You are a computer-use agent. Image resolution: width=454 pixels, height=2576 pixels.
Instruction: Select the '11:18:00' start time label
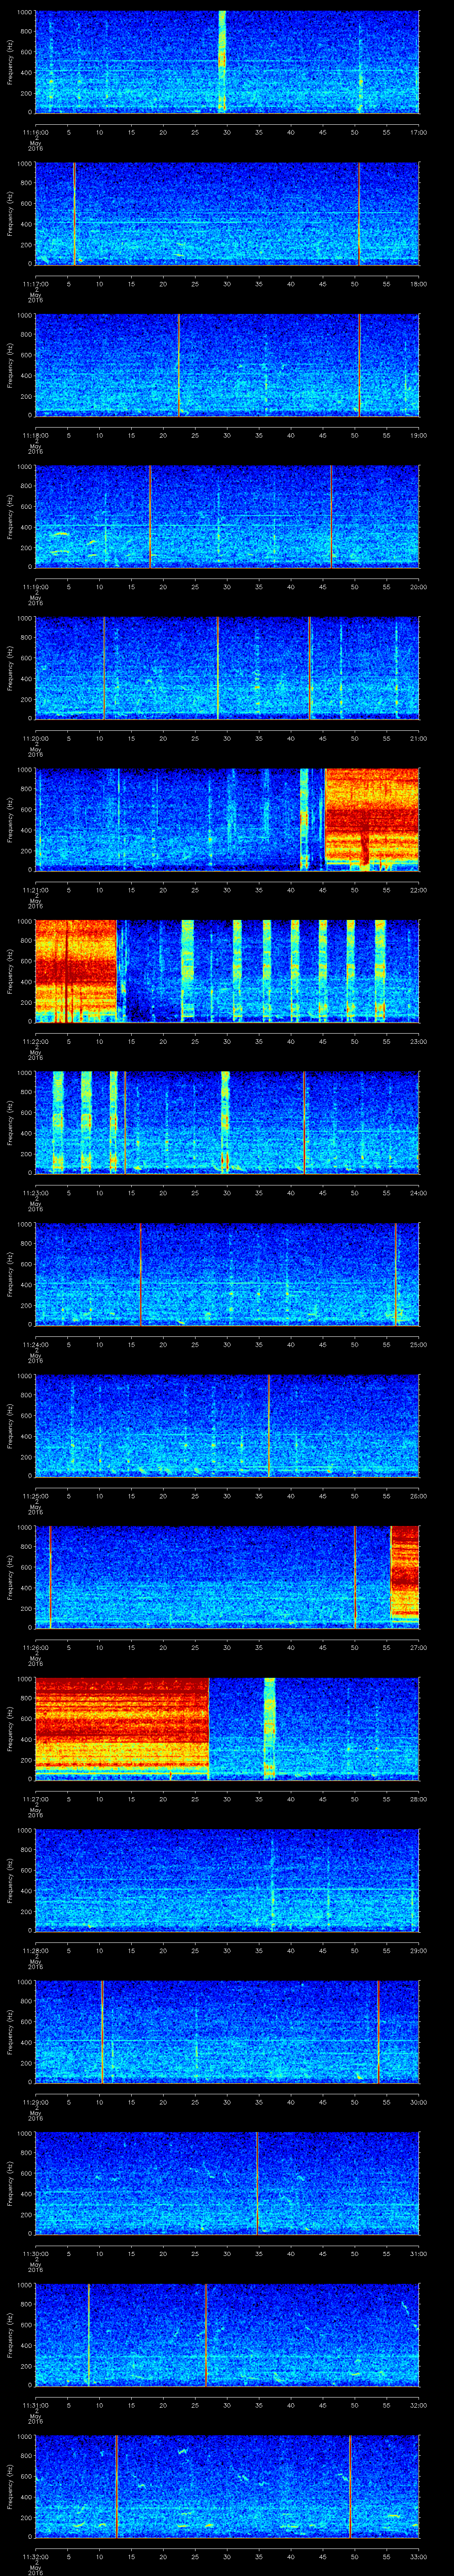pos(35,435)
